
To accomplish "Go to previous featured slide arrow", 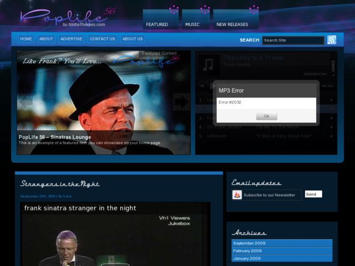I will pos(26,102).
